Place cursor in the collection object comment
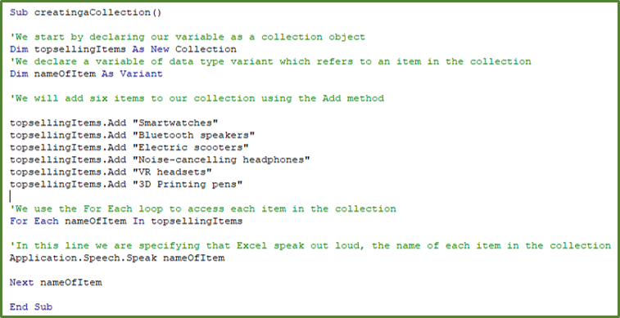The height and width of the screenshot is (318, 620). click(188, 37)
